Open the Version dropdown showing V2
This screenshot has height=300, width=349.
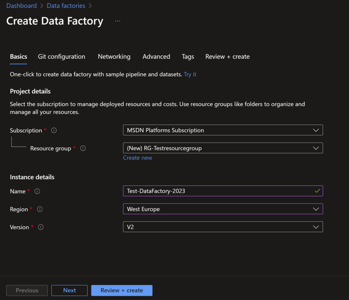(223, 227)
